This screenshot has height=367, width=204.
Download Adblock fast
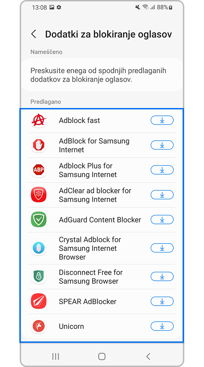pos(162,120)
